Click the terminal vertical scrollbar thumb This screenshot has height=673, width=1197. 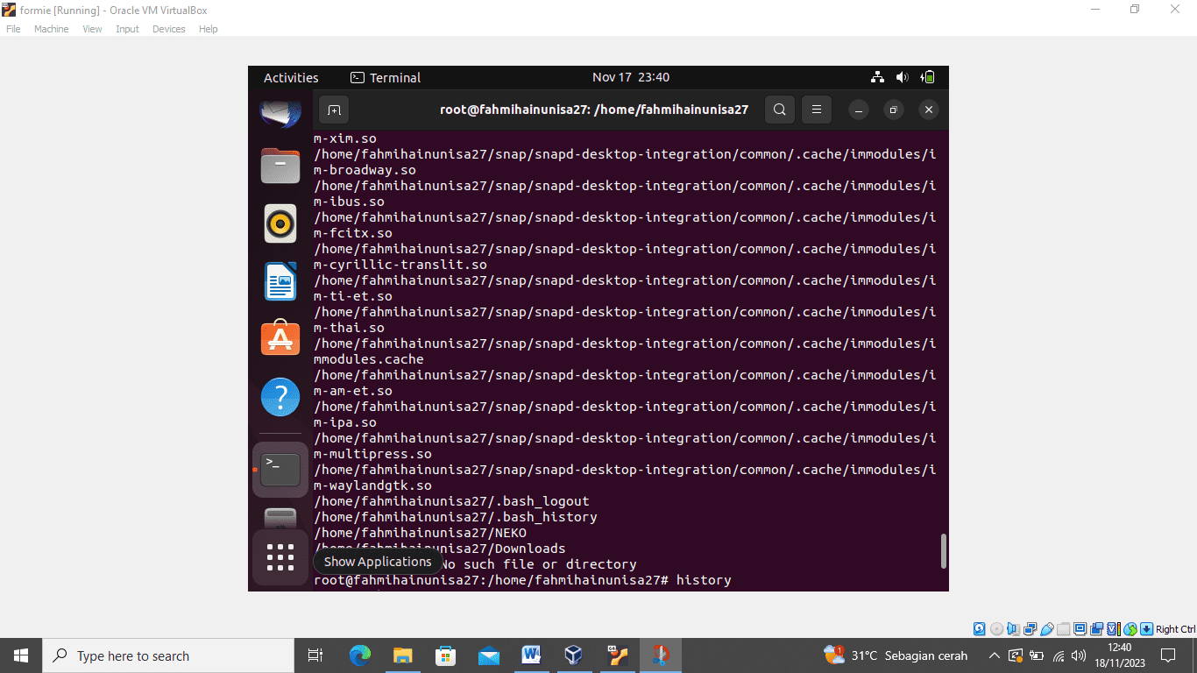point(943,550)
